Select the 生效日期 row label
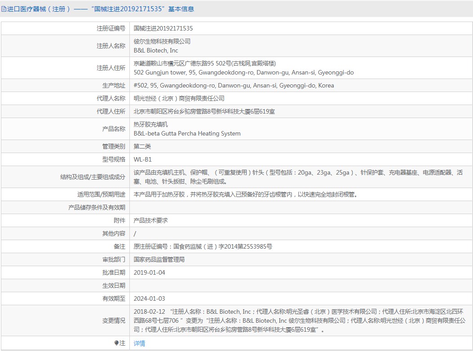Viewport: 473px width, 351px height. coord(114,285)
